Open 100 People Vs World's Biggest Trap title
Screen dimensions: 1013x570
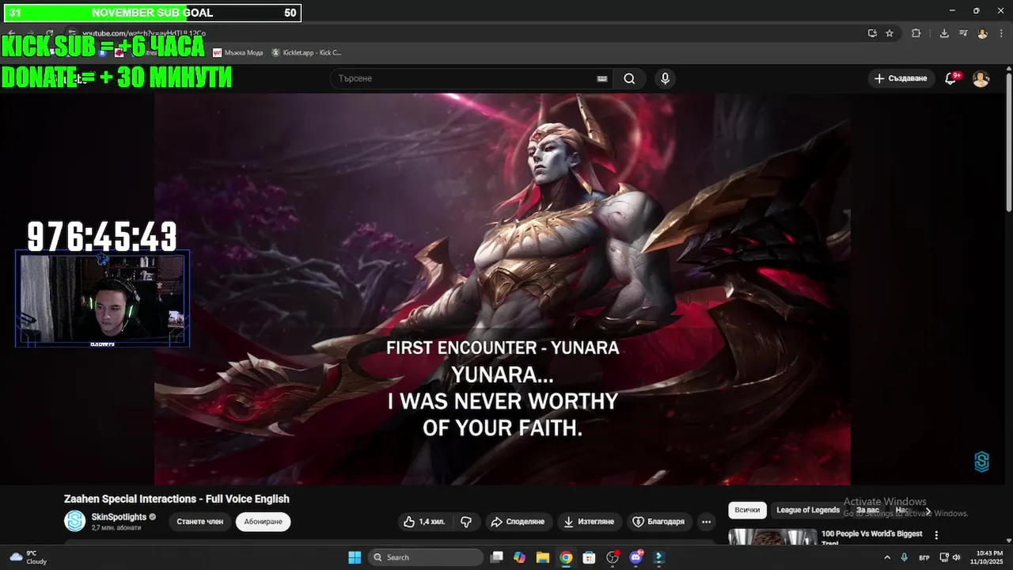click(871, 538)
